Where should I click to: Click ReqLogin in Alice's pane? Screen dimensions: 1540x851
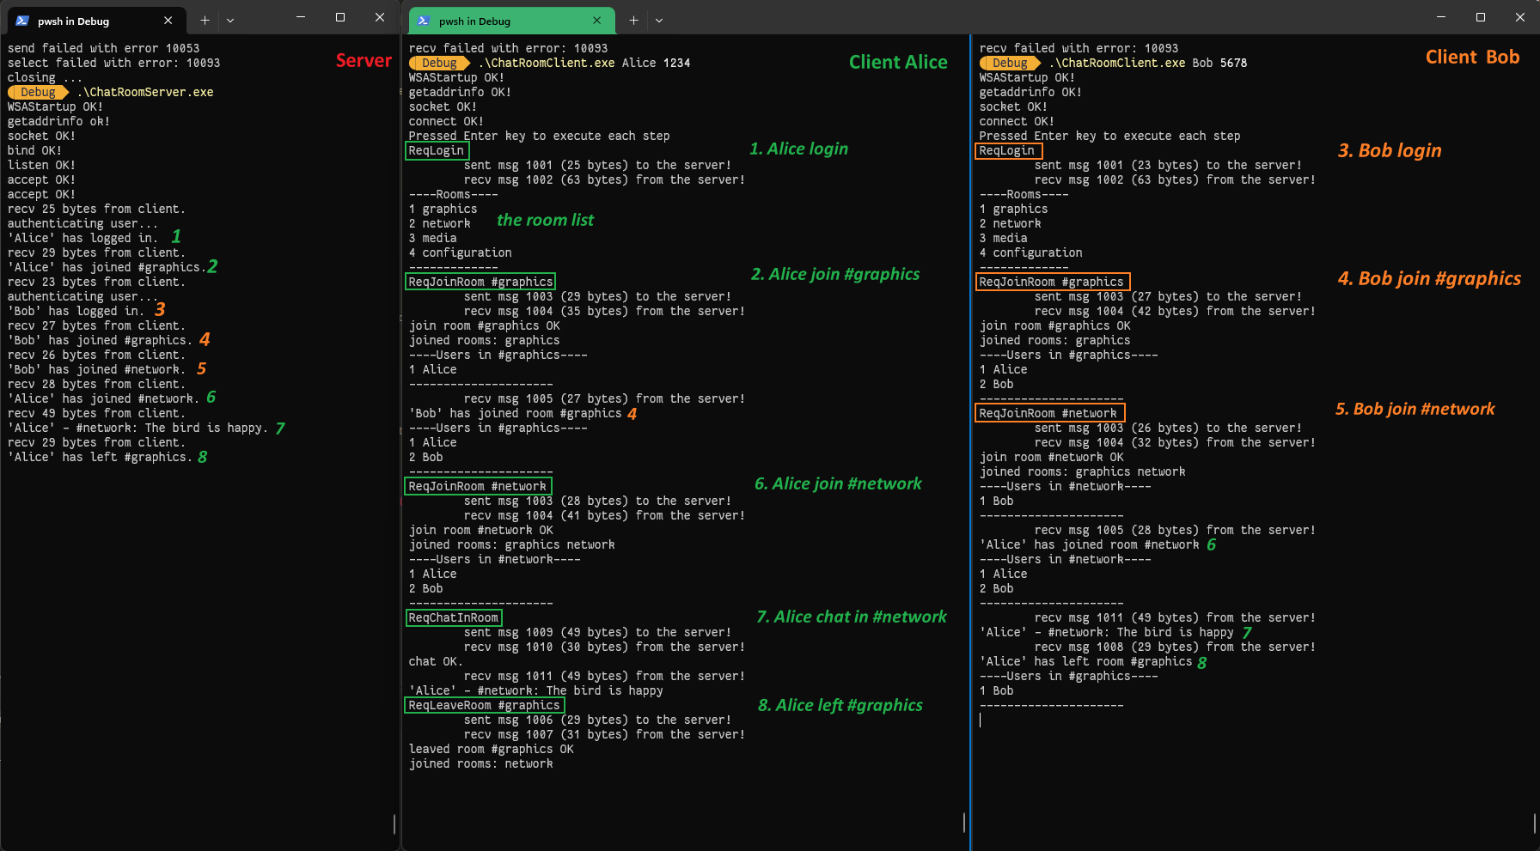tap(437, 150)
